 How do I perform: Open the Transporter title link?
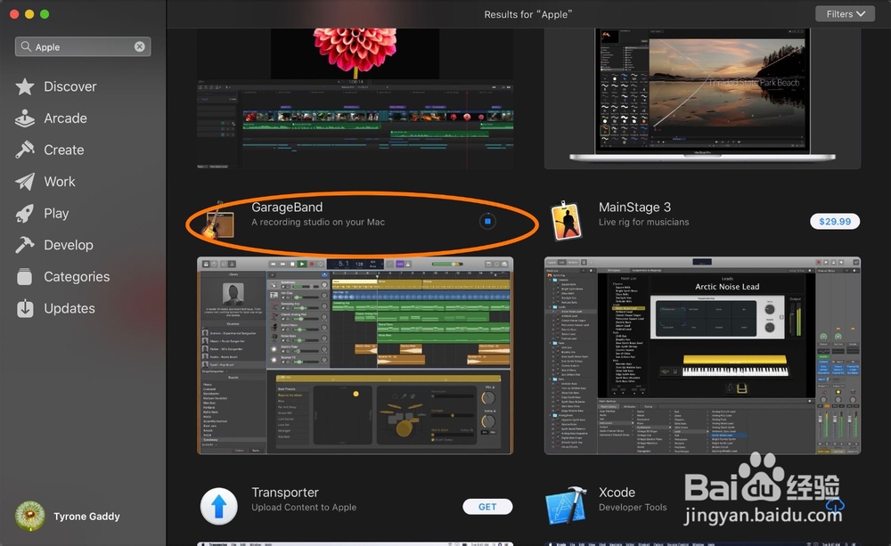285,493
